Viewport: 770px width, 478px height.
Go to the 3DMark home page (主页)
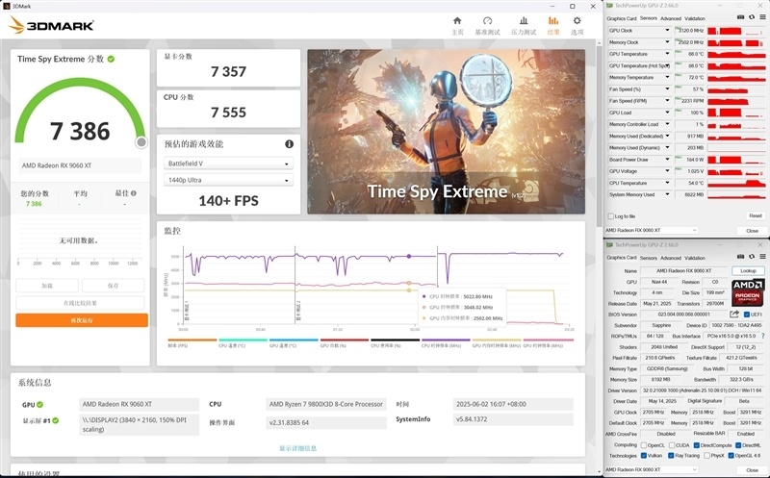point(457,26)
